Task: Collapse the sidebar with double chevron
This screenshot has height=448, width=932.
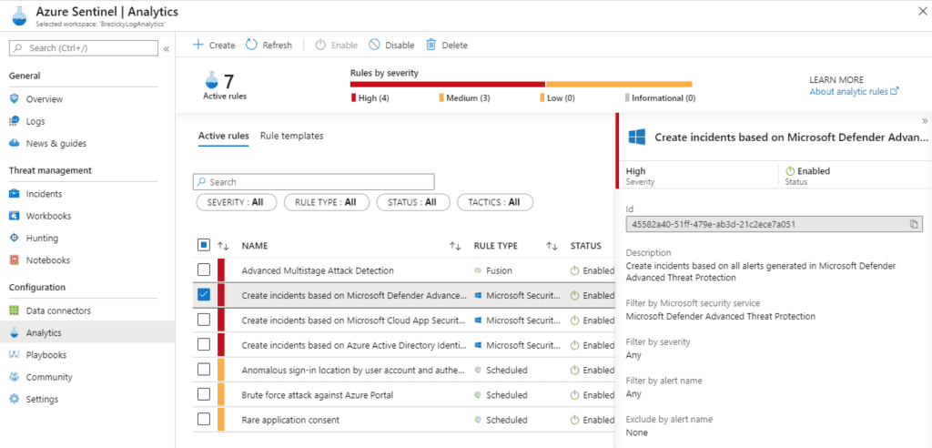Action: (167, 49)
